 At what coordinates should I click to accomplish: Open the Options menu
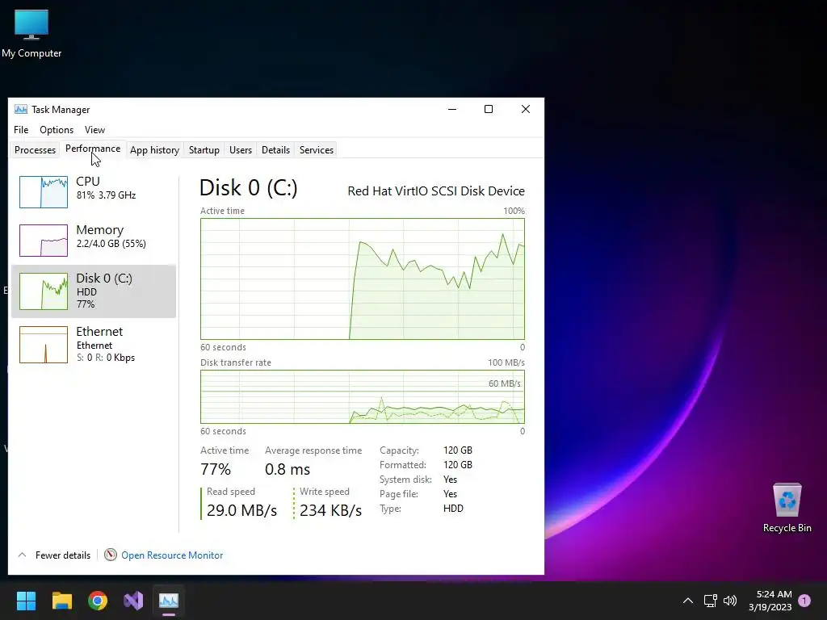[x=57, y=130]
